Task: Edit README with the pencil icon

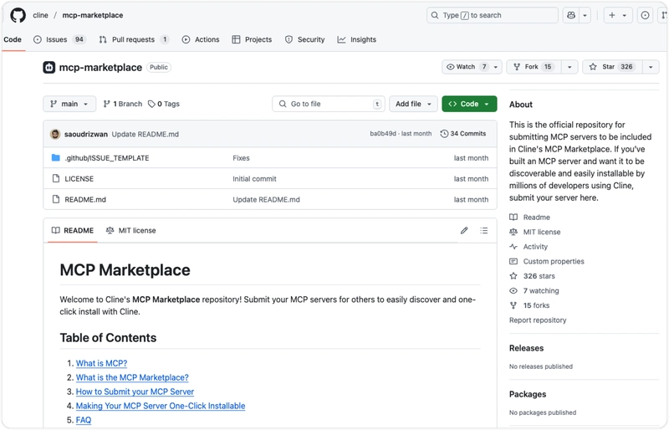Action: [464, 231]
